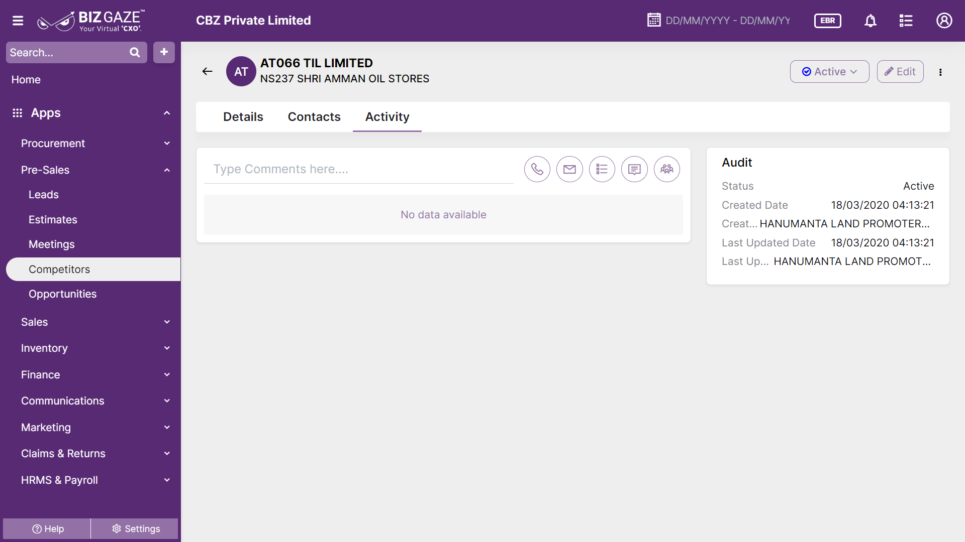
Task: Open Help
Action: pos(47,529)
